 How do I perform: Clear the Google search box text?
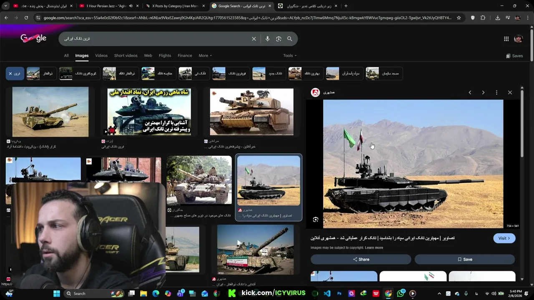254,39
